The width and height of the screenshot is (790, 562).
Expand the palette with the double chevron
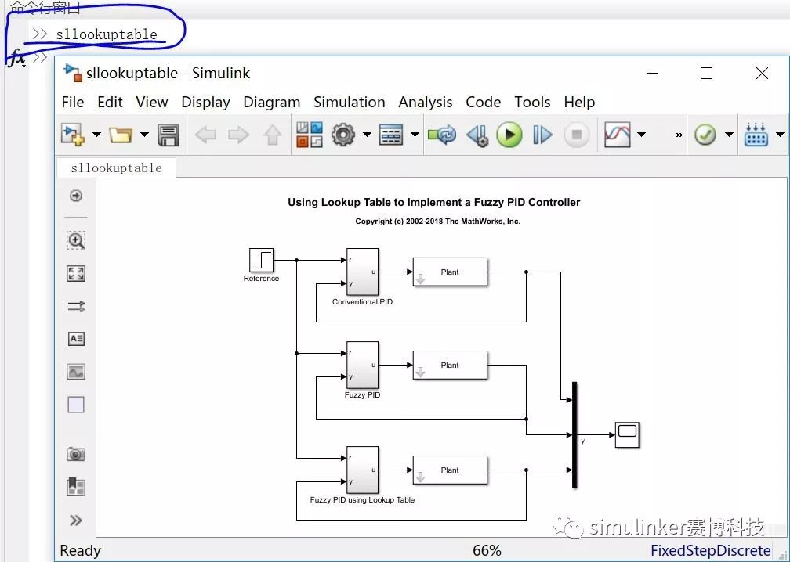coord(76,521)
